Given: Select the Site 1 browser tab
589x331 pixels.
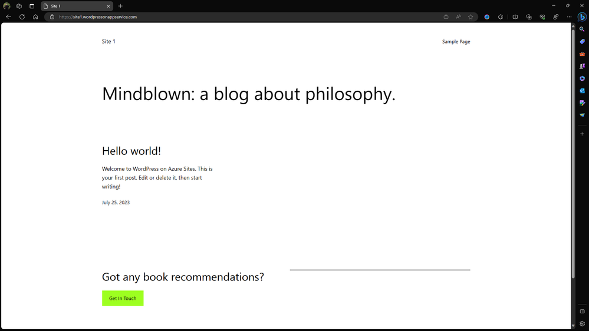Looking at the screenshot, I should [77, 6].
